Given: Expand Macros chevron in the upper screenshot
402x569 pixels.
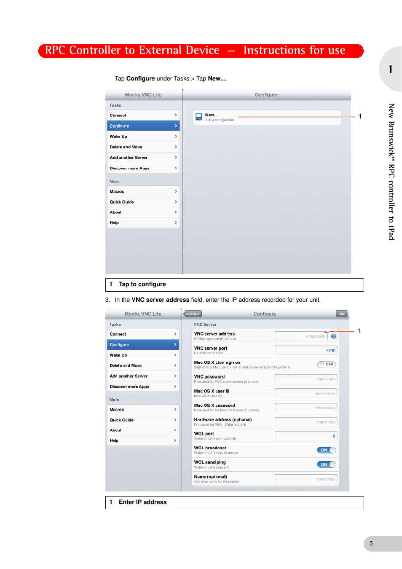Looking at the screenshot, I should (x=176, y=191).
